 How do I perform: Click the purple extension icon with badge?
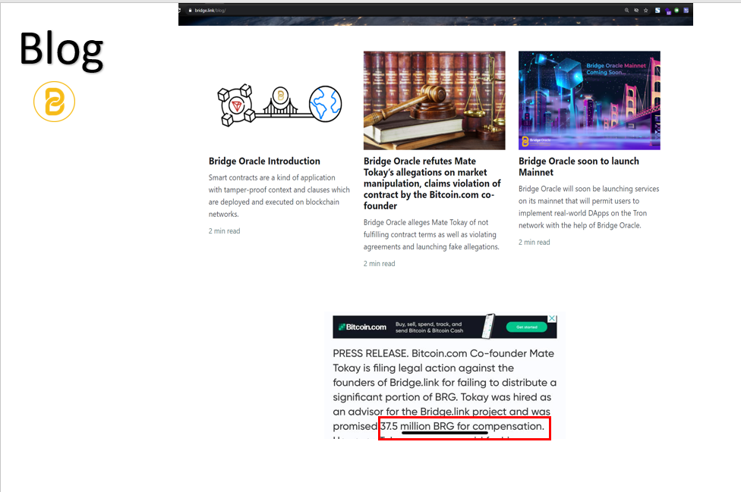coord(668,11)
